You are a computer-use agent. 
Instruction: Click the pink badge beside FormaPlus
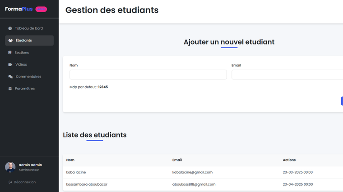click(41, 9)
